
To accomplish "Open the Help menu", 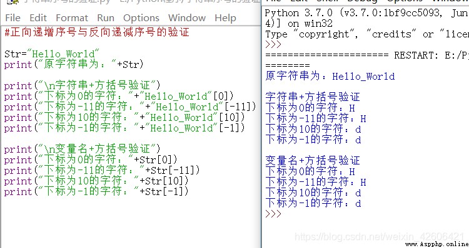I will pyautogui.click(x=225, y=18).
